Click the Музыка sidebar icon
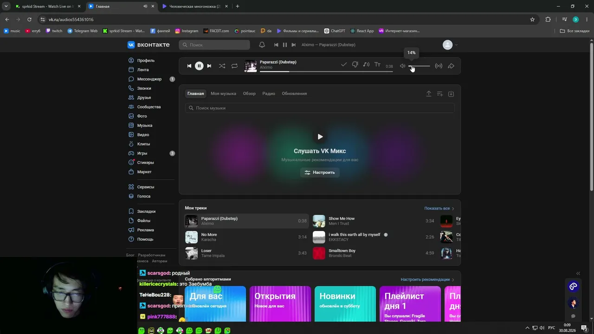 coord(131,125)
